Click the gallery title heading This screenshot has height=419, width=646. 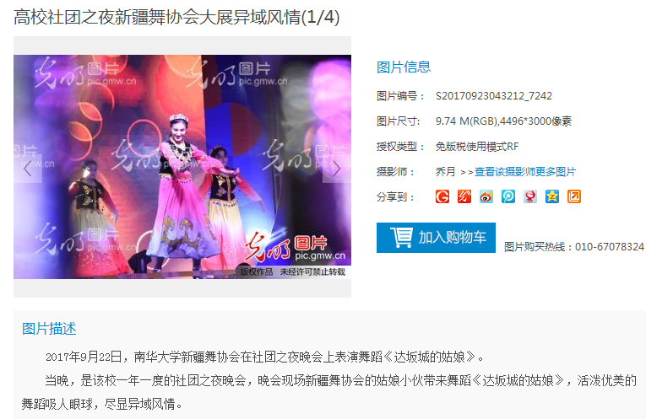[176, 17]
